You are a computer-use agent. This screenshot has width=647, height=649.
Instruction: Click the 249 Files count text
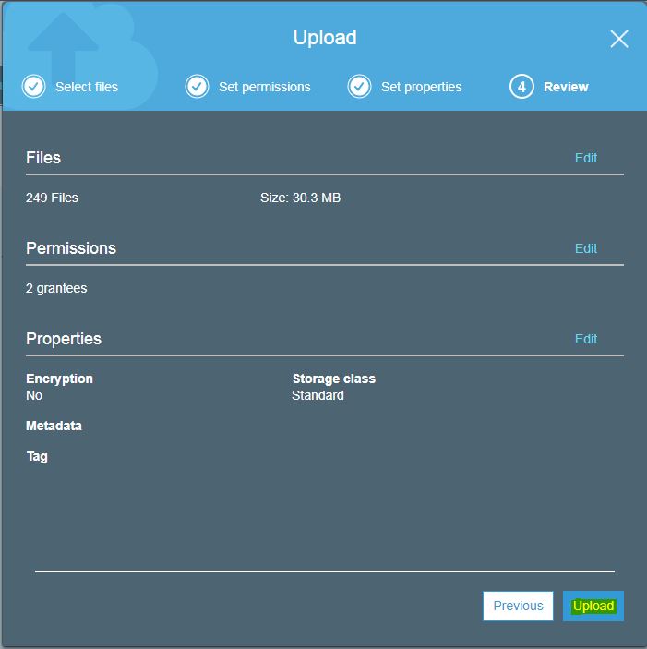52,198
